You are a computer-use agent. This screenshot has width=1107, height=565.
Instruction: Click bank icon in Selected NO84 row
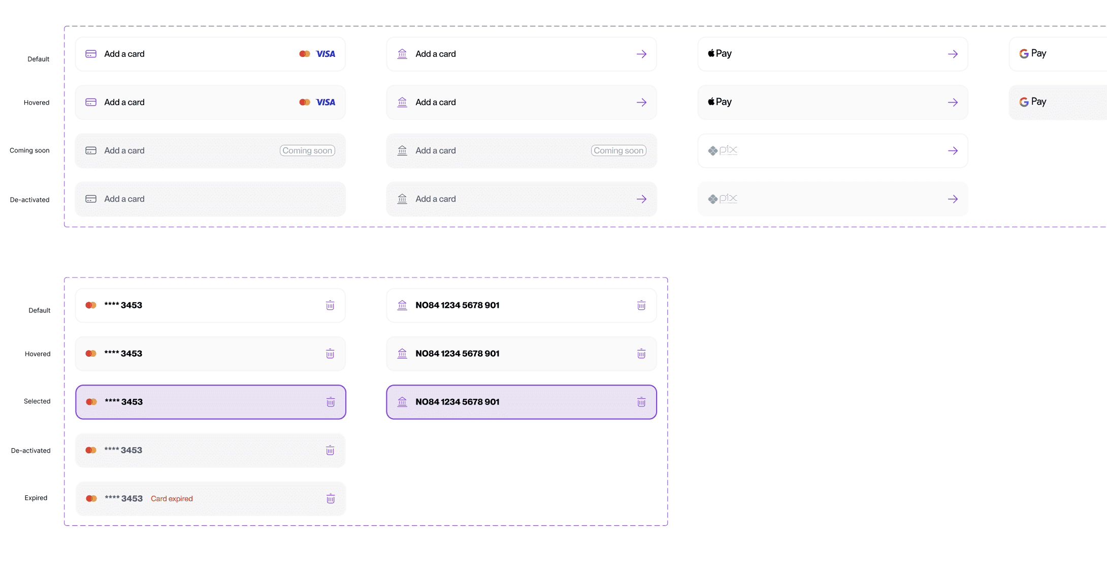pyautogui.click(x=402, y=402)
